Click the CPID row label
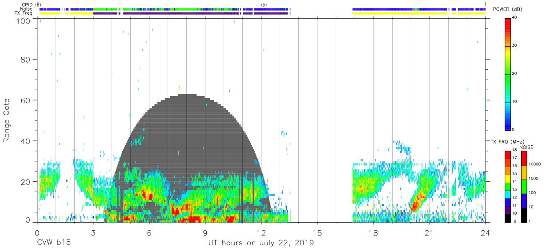This screenshot has height=252, width=546. (x=28, y=5)
